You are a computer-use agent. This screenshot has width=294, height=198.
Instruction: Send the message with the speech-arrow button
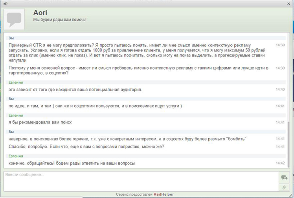[284, 178]
